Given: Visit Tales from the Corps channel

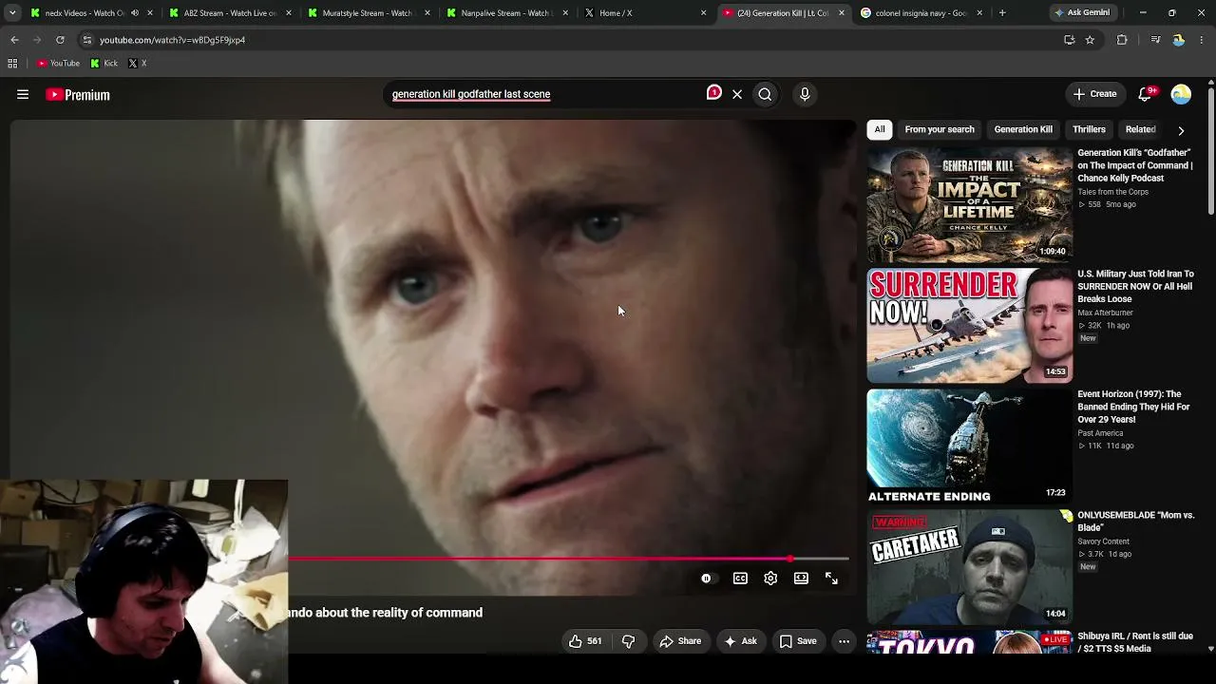Looking at the screenshot, I should click(x=1112, y=192).
